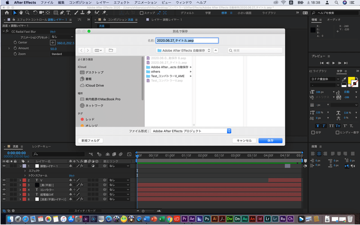
Task: Click the Amount stopwatch icon
Action: [15, 49]
